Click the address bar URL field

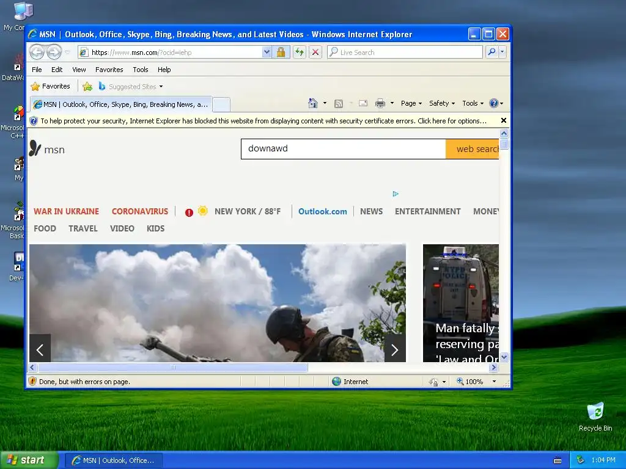pos(170,53)
